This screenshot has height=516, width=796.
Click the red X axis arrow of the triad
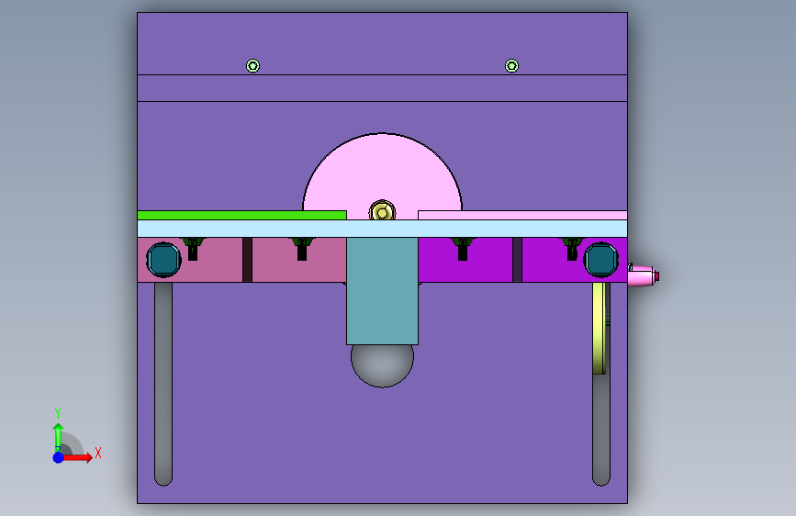pyautogui.click(x=78, y=457)
